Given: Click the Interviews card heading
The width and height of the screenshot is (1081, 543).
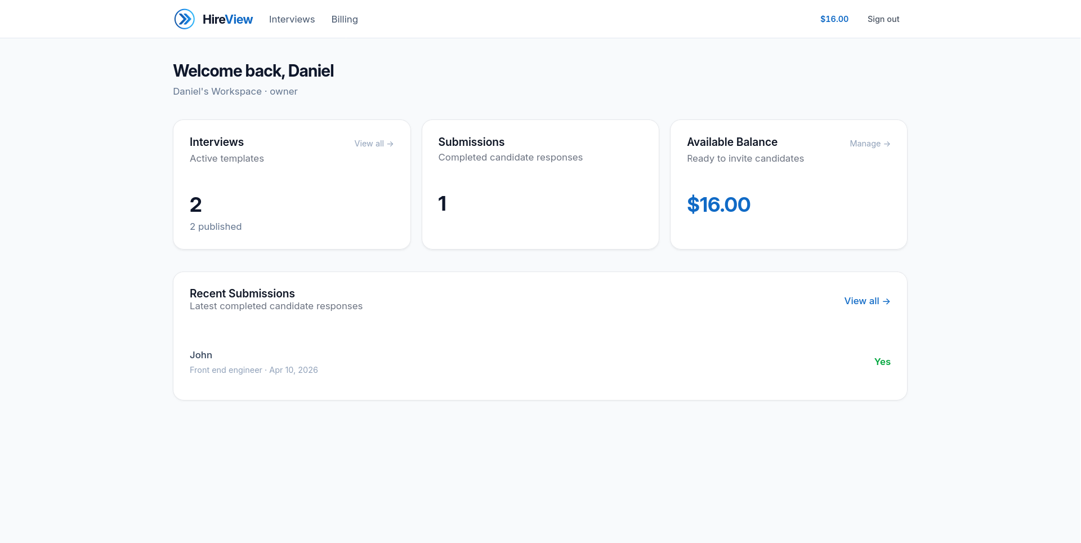Looking at the screenshot, I should coord(217,142).
